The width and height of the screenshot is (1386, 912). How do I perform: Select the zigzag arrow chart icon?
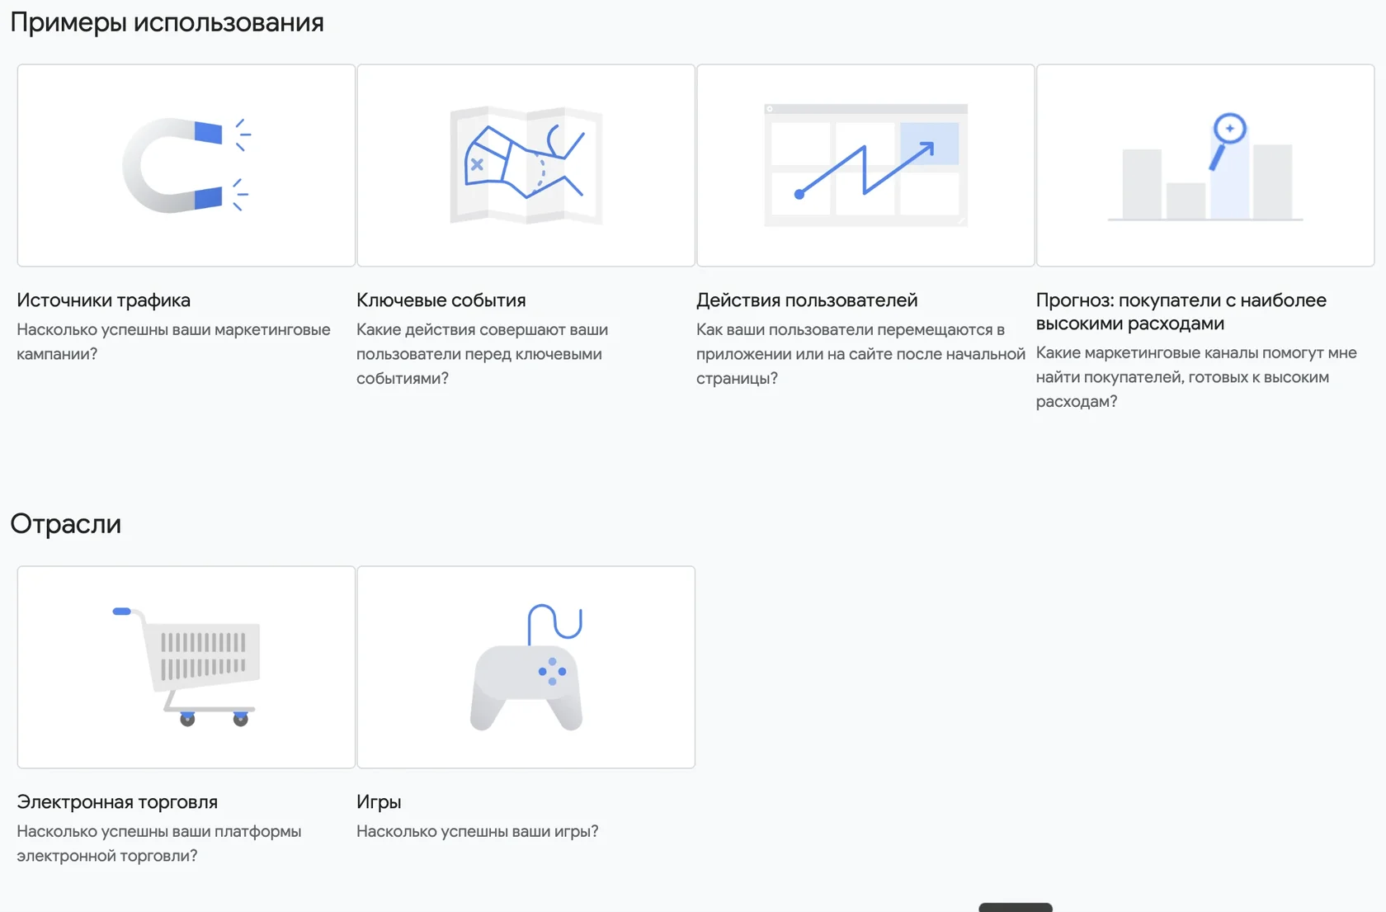[866, 165]
